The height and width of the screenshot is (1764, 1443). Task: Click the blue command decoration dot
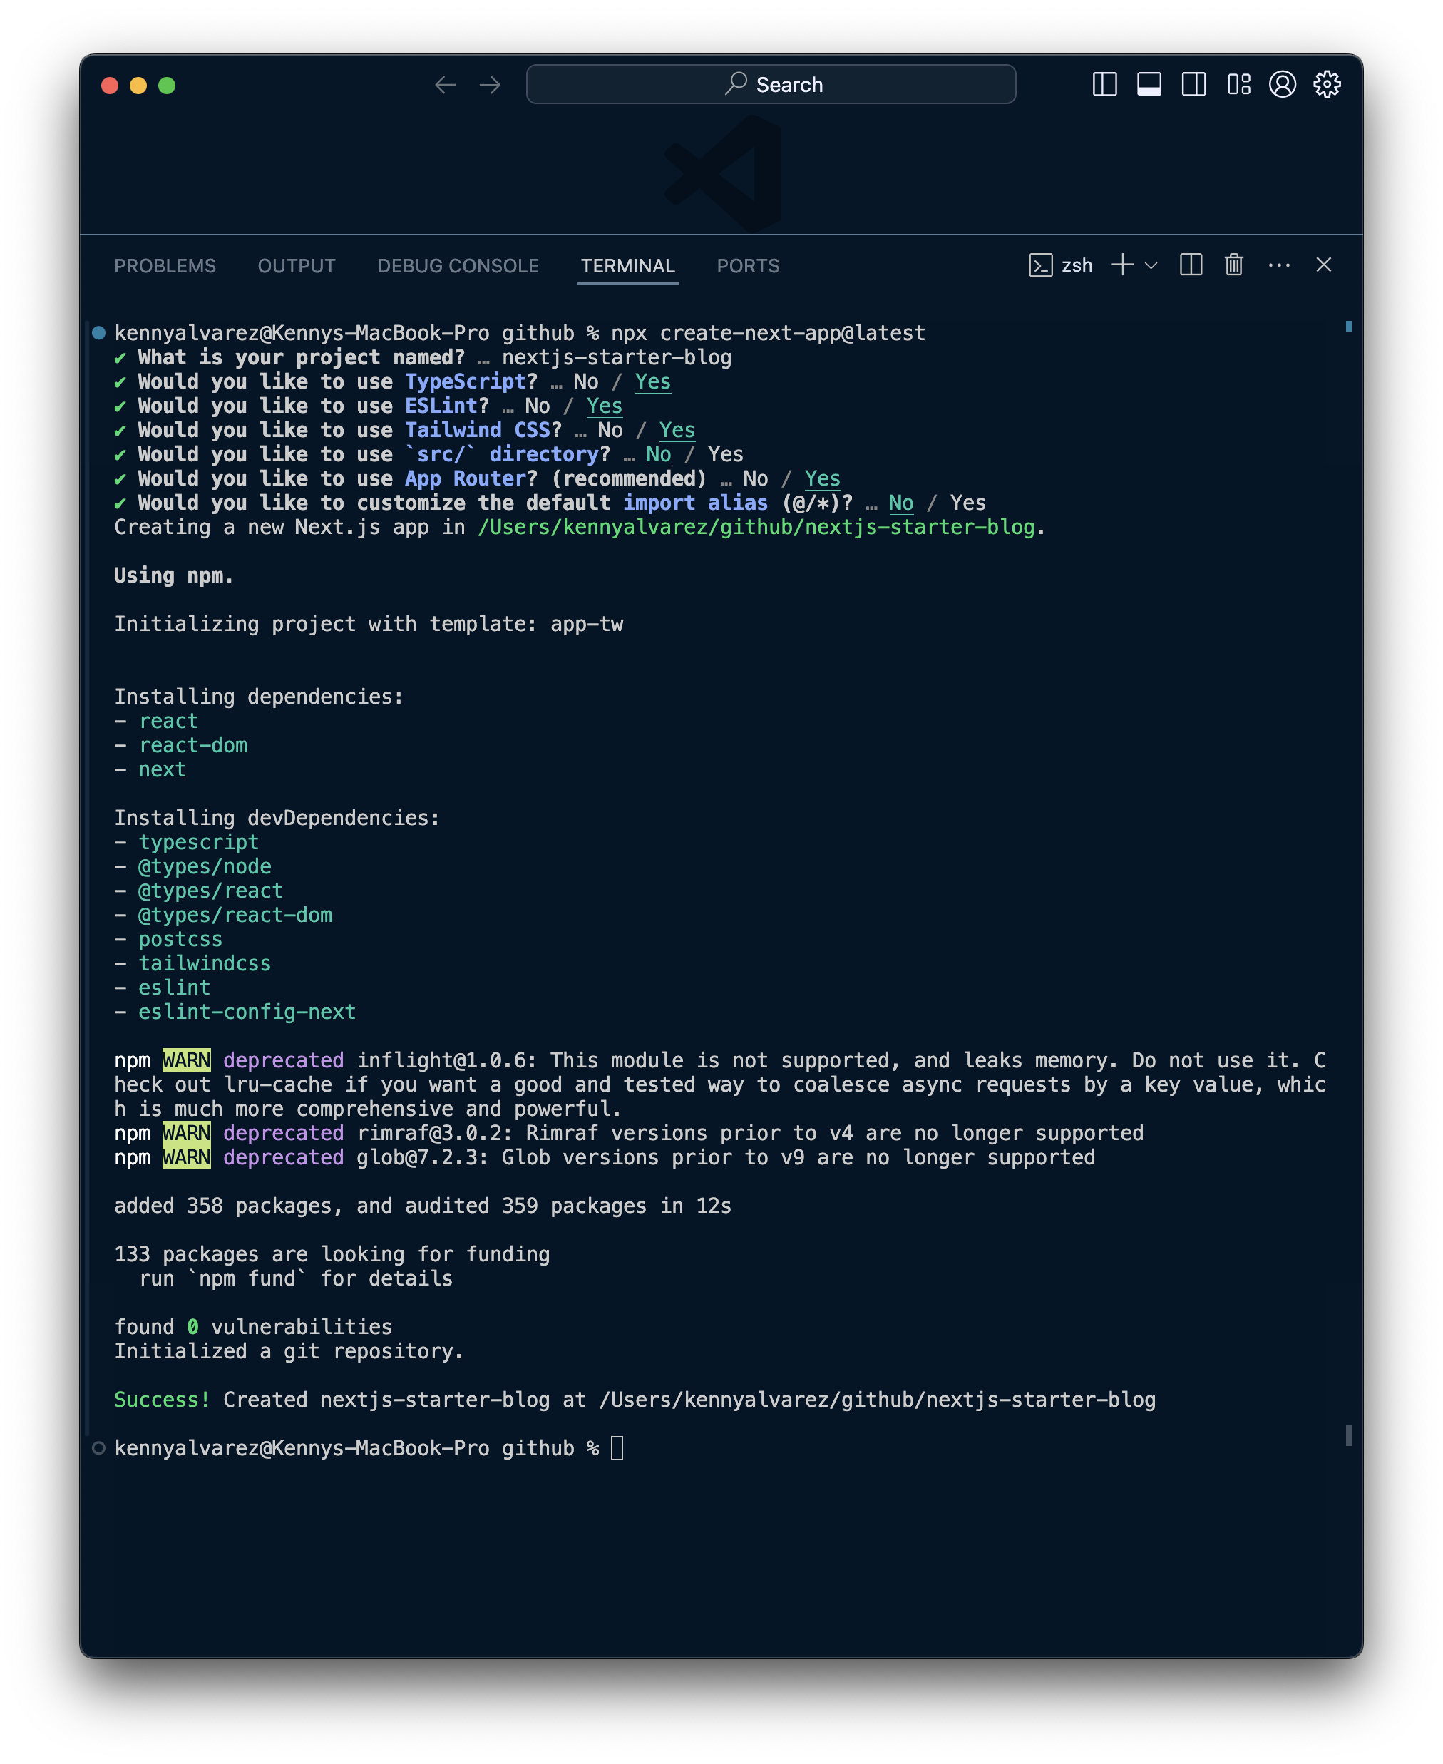(99, 334)
